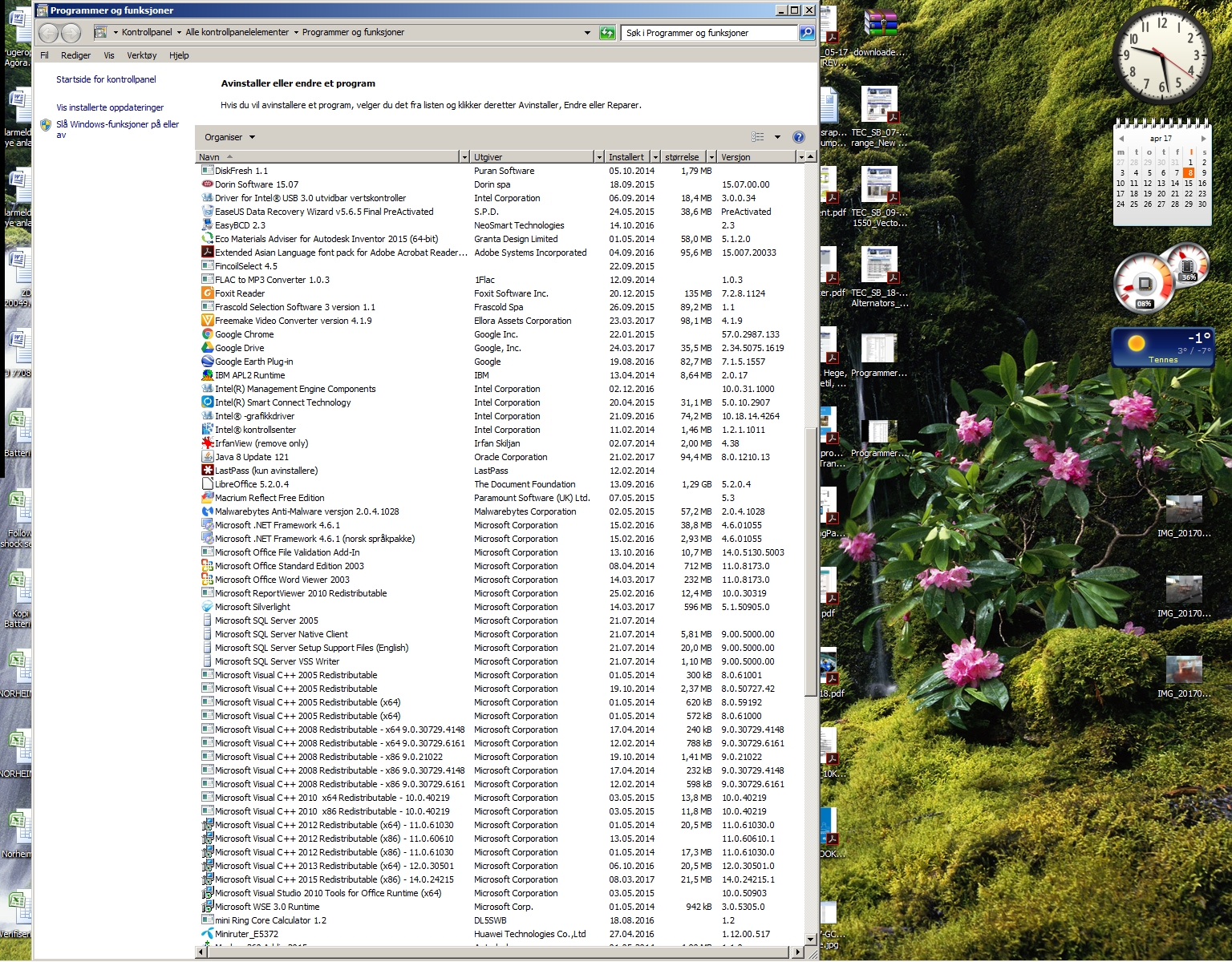Expand the Kontrollpanel breadcrumb arrow
Screen dimensions: 1232x962
[179, 33]
